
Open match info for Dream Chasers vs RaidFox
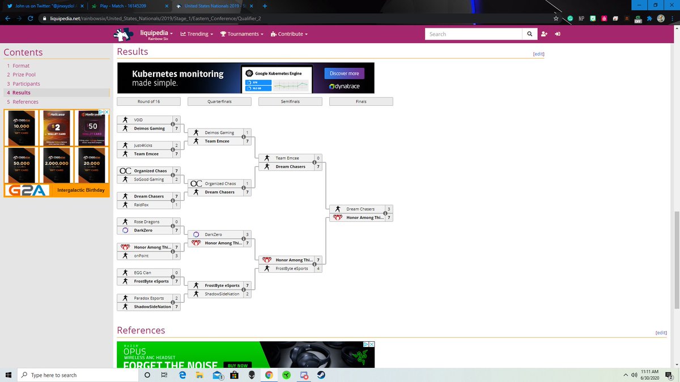click(172, 201)
